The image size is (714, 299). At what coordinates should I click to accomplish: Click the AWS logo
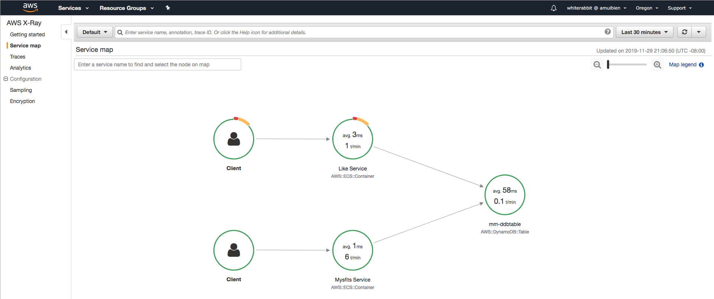(x=30, y=7)
